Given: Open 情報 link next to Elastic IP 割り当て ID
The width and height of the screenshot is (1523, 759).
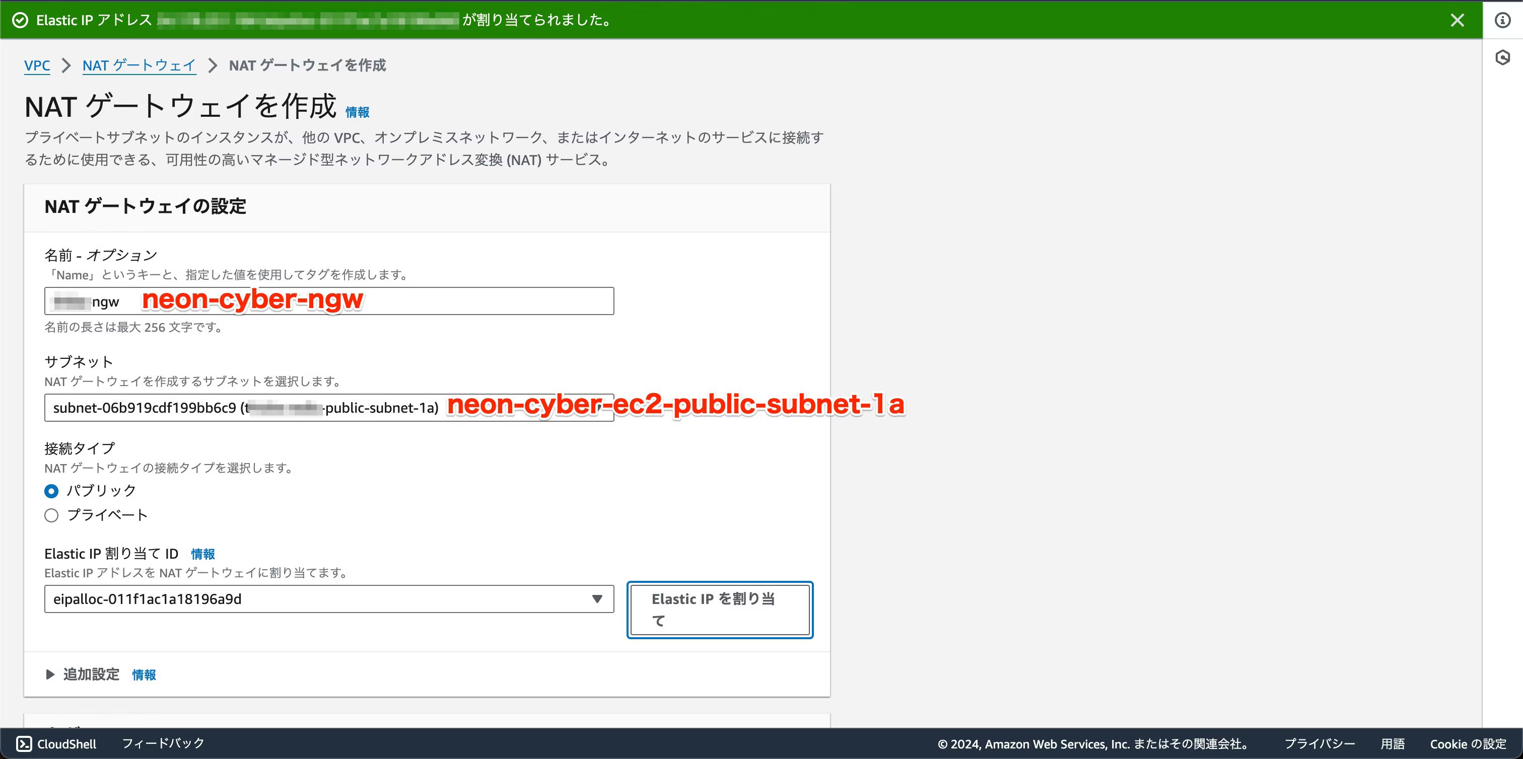Looking at the screenshot, I should point(203,554).
